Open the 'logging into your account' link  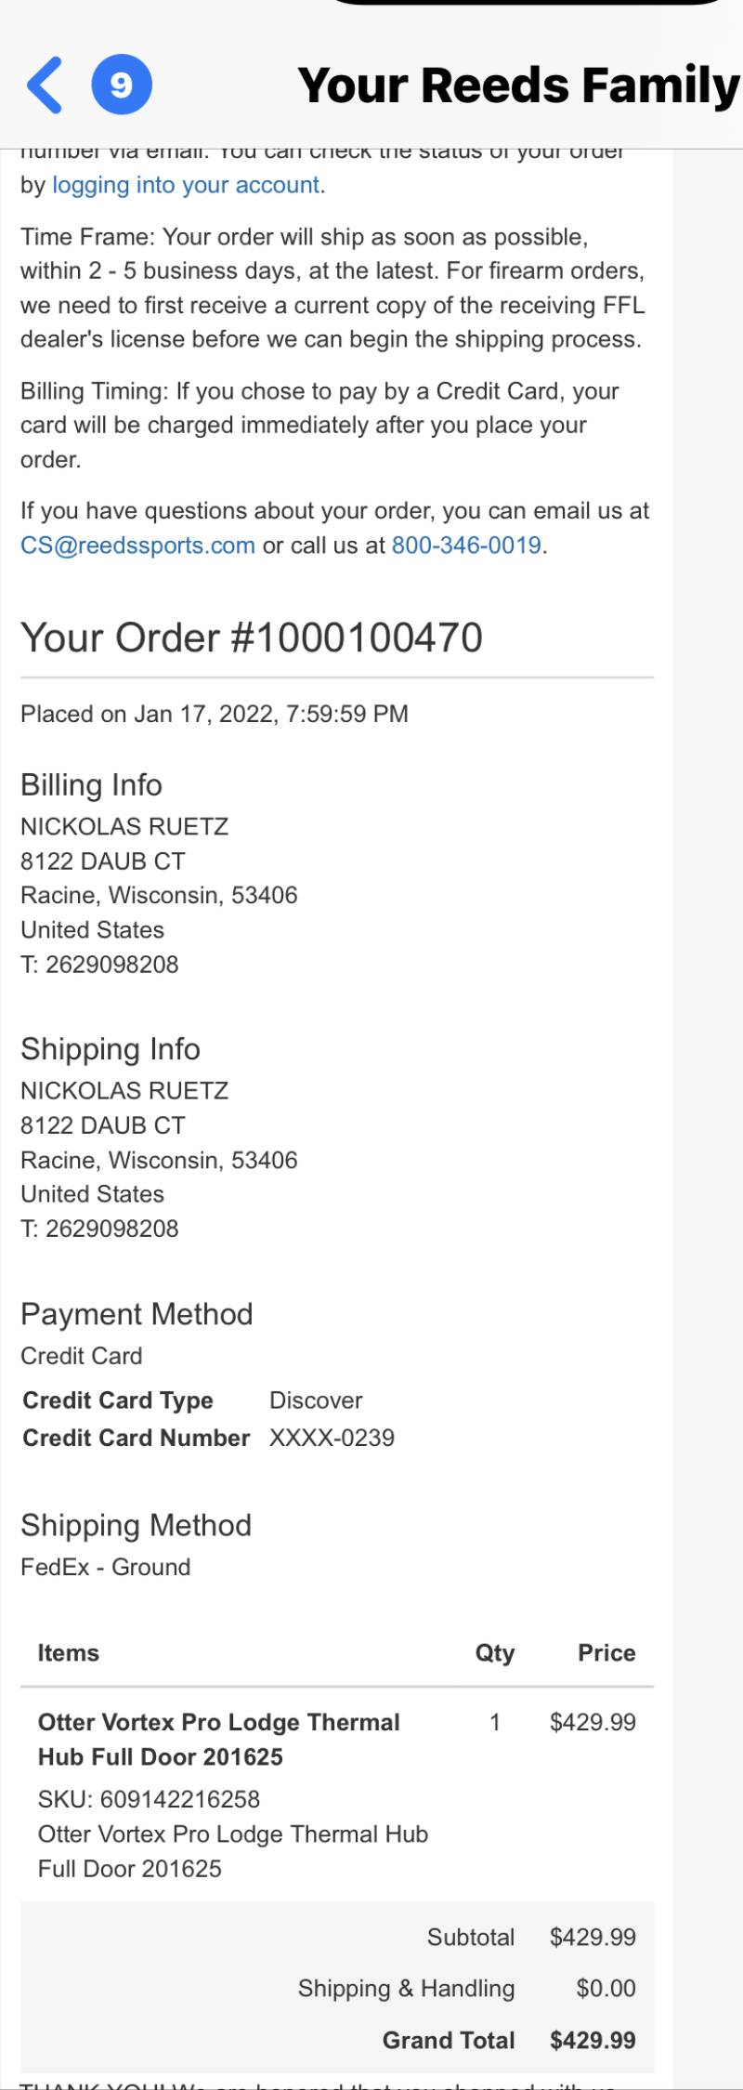coord(186,185)
